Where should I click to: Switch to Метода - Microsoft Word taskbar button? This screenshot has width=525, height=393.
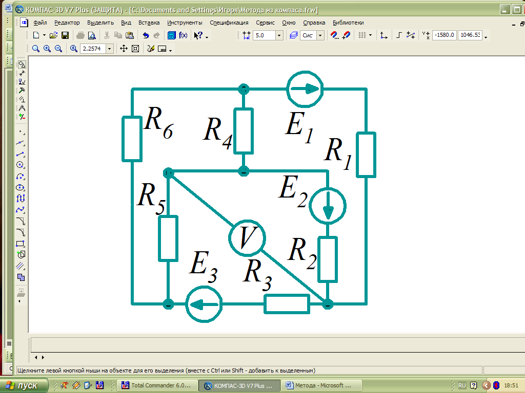pos(321,386)
